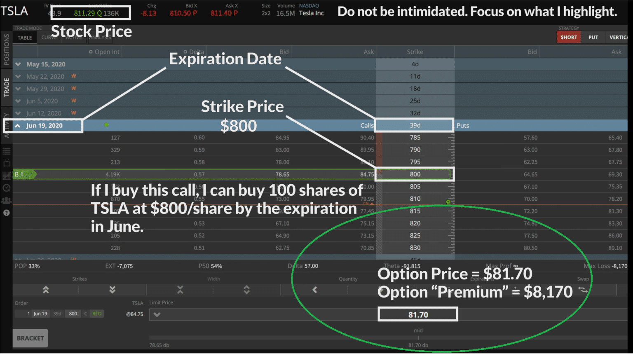This screenshot has height=354, width=633.
Task: Decrease strikes with the double down-chevron stepper
Action: coord(112,290)
